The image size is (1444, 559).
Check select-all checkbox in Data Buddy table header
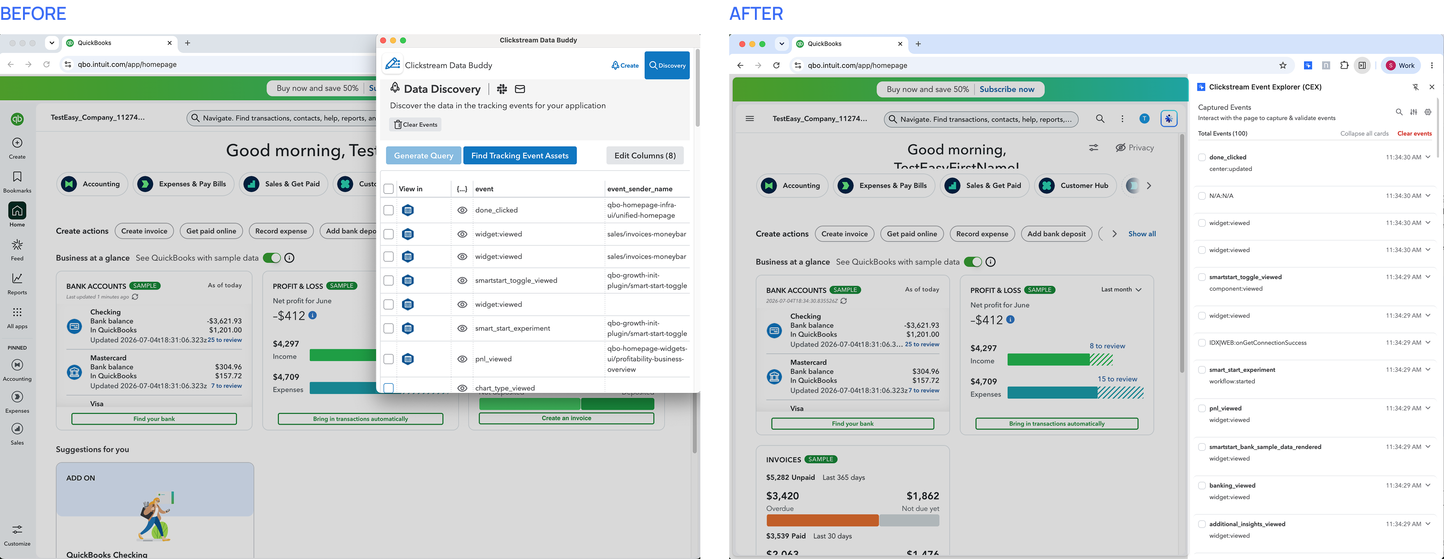tap(389, 189)
